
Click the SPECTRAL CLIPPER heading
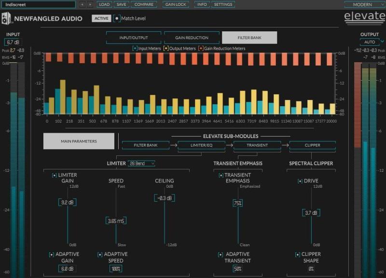point(311,163)
